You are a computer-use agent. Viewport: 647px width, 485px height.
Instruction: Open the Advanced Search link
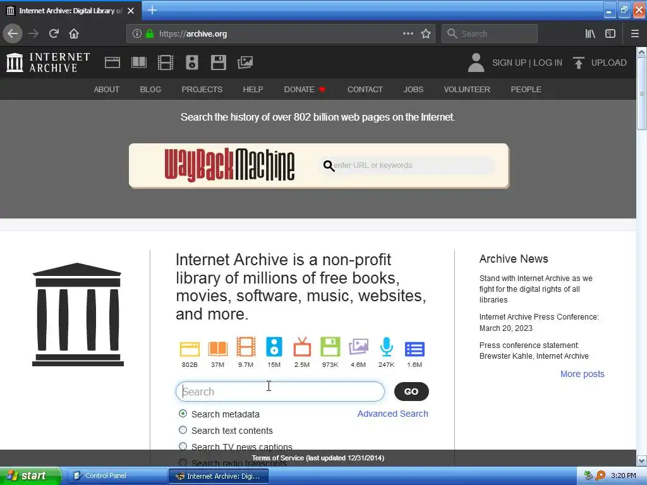pyautogui.click(x=393, y=414)
